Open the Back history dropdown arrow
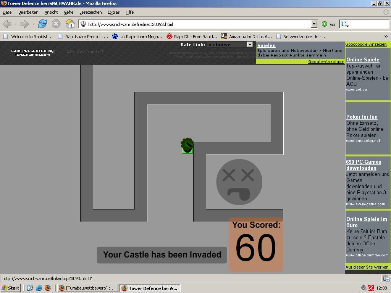The image size is (391, 293). (x=15, y=24)
